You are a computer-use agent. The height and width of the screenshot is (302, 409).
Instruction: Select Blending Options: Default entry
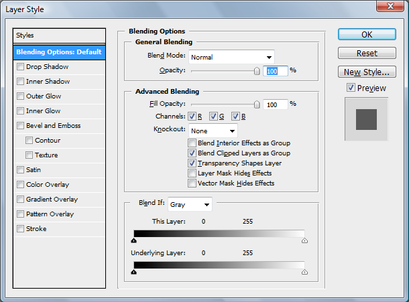pyautogui.click(x=59, y=52)
